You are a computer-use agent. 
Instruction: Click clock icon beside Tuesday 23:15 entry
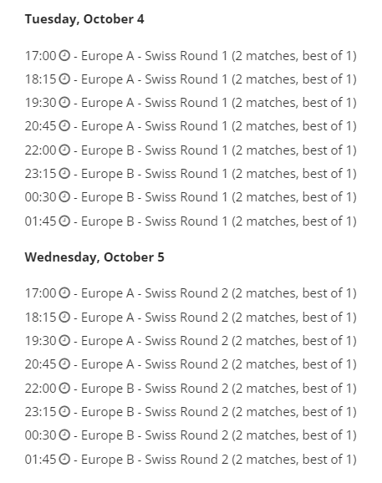click(x=64, y=174)
